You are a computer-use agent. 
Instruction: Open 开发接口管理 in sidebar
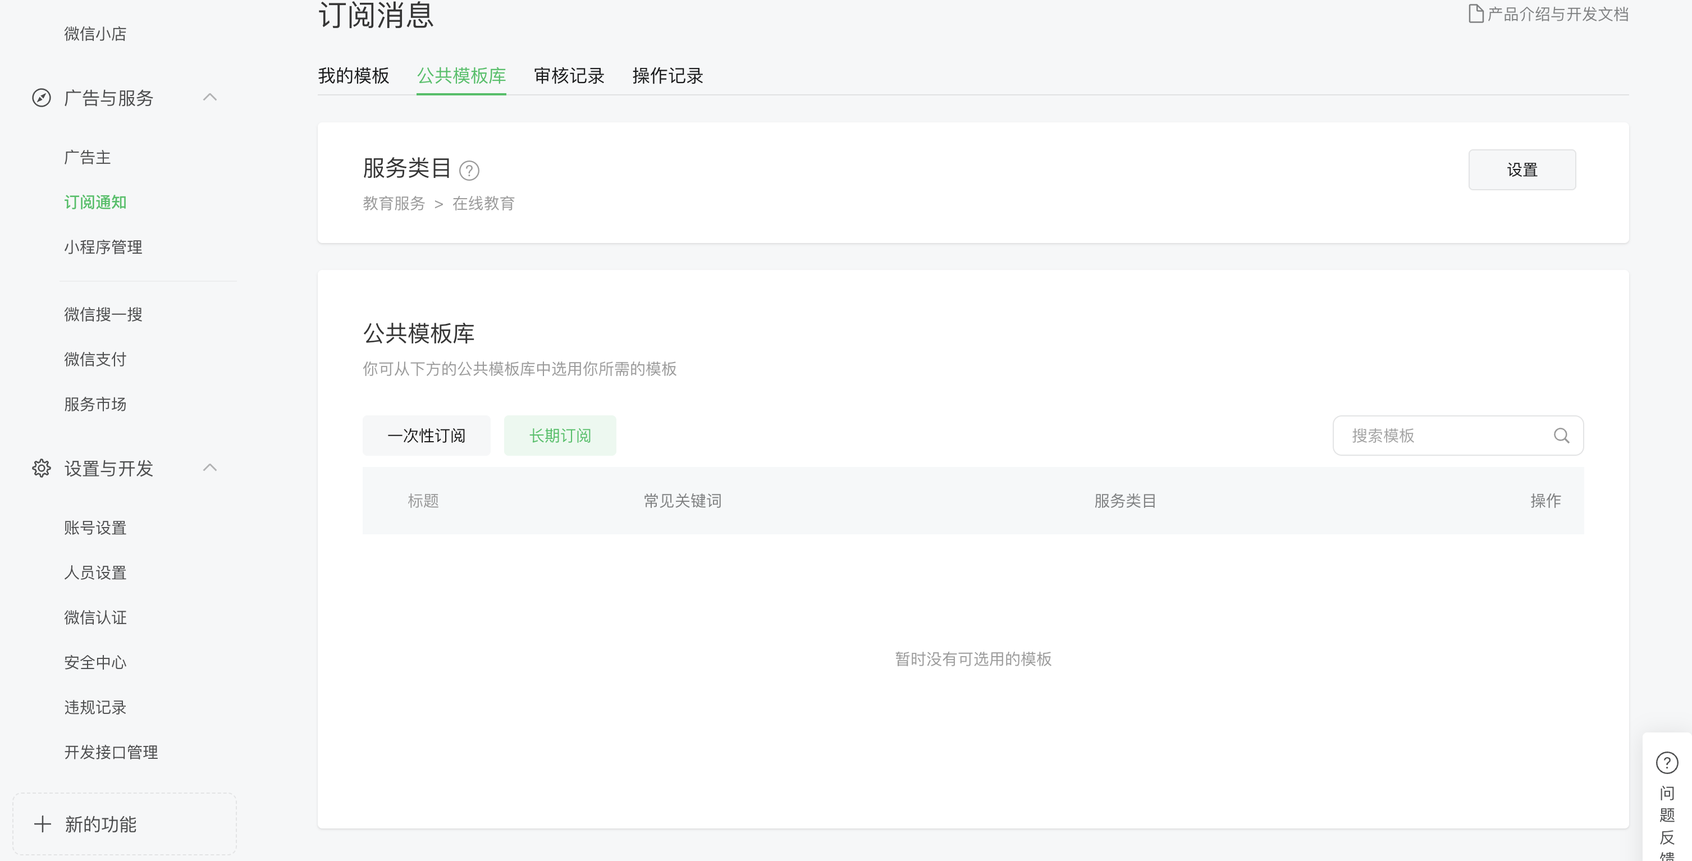pyautogui.click(x=111, y=752)
